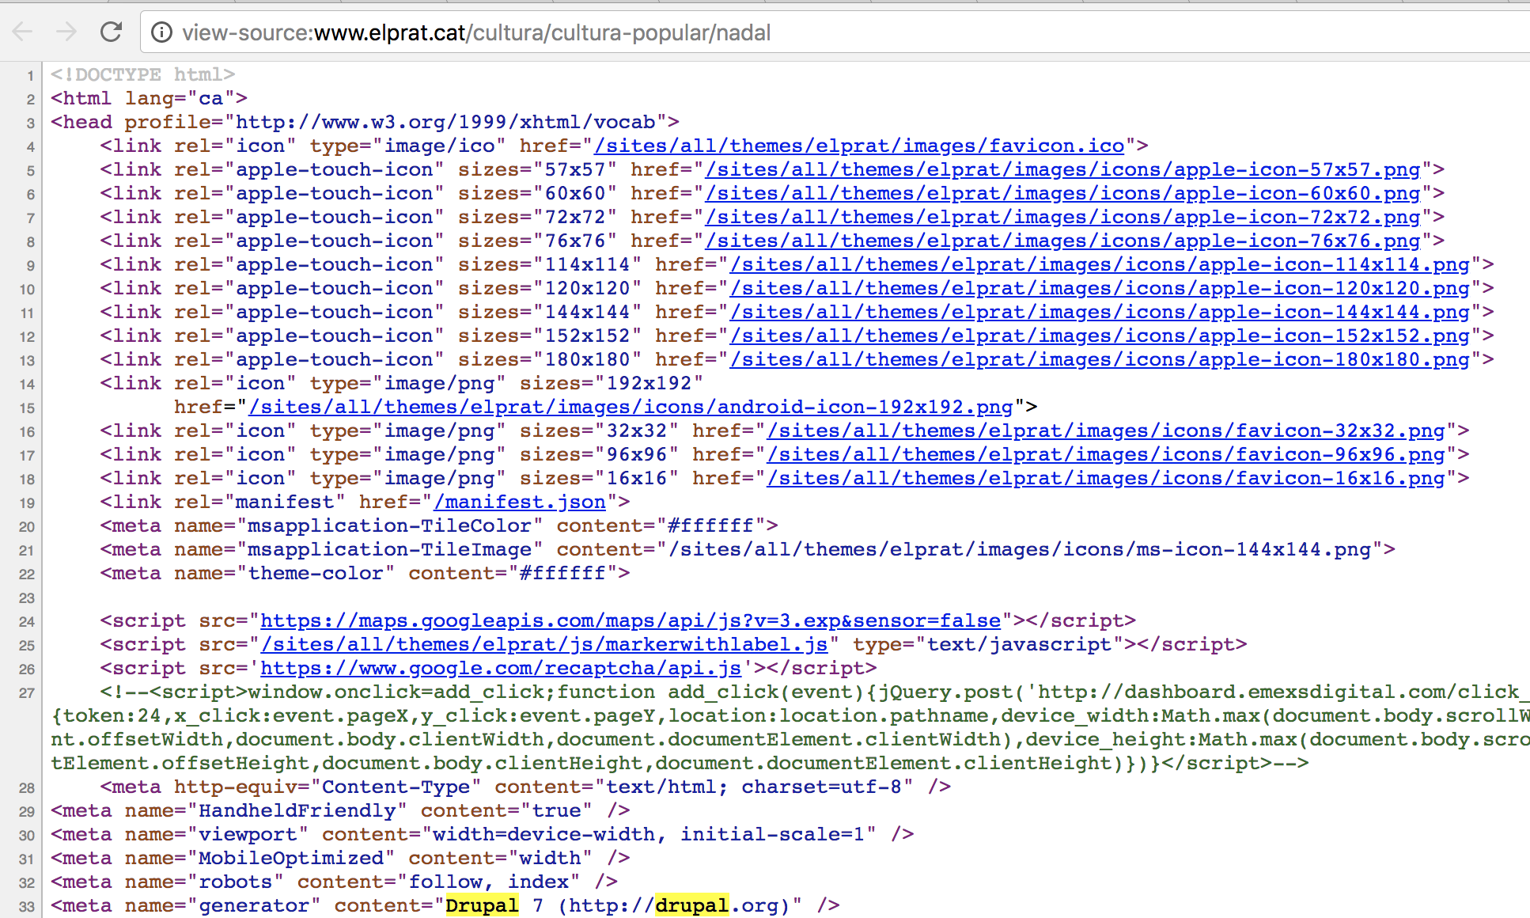
Task: Click the highlighted Drupal generator text
Action: click(482, 905)
